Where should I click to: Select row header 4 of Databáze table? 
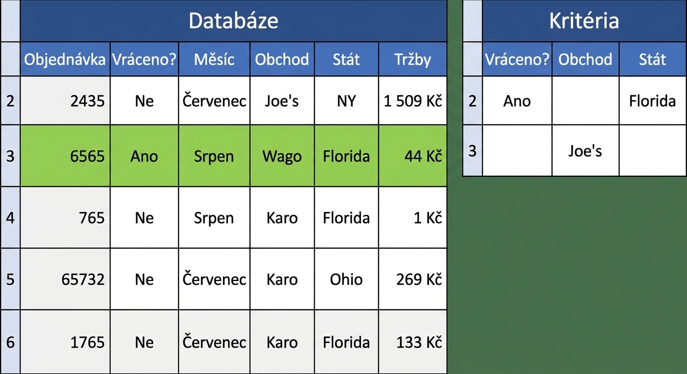click(x=10, y=218)
